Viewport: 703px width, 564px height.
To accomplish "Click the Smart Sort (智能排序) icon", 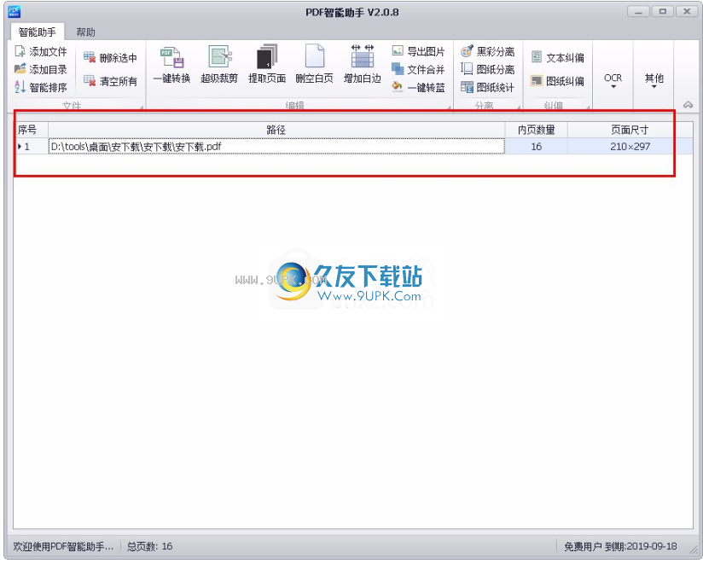I will (x=20, y=87).
